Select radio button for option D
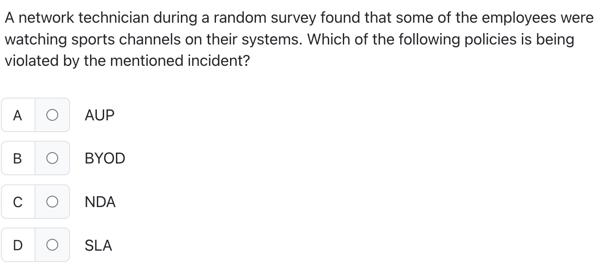Viewport: 601px width, 277px height. [52, 245]
